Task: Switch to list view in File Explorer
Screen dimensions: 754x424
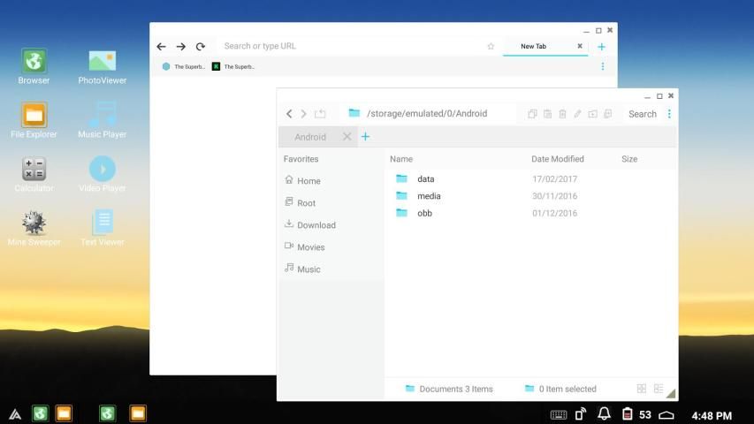Action: pyautogui.click(x=659, y=389)
